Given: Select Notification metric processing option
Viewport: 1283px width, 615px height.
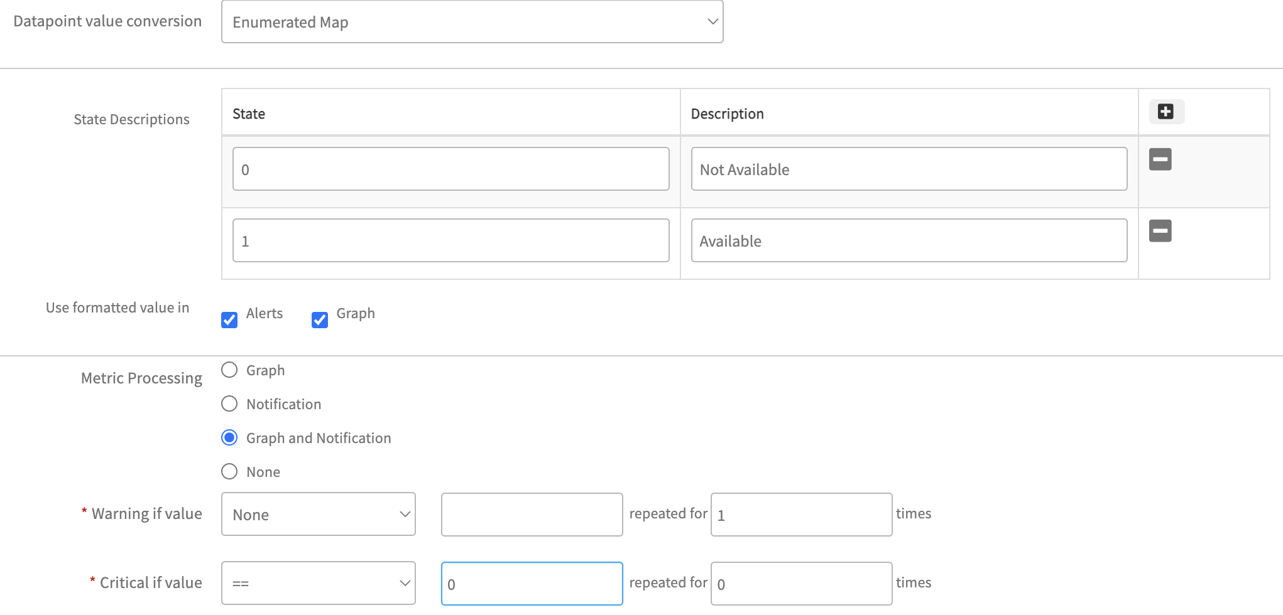Looking at the screenshot, I should pos(229,404).
